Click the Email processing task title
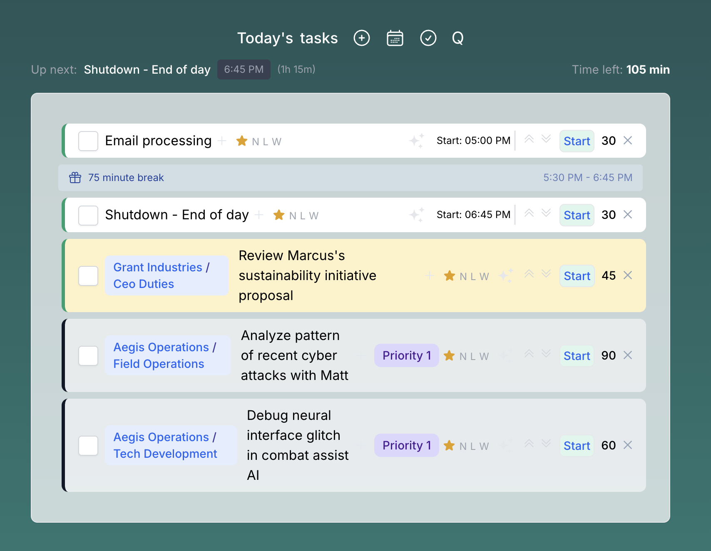Viewport: 711px width, 551px height. (x=158, y=141)
